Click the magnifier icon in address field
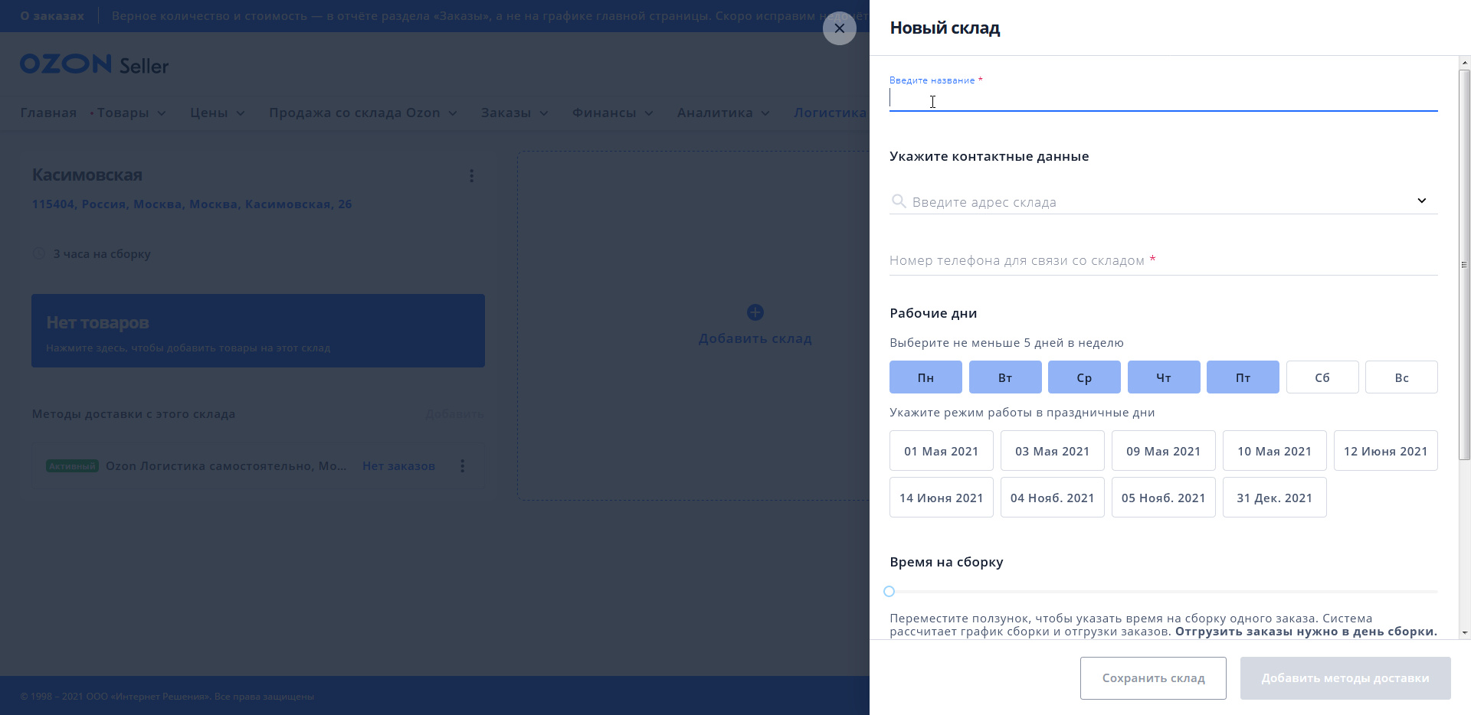The width and height of the screenshot is (1471, 715). click(899, 201)
